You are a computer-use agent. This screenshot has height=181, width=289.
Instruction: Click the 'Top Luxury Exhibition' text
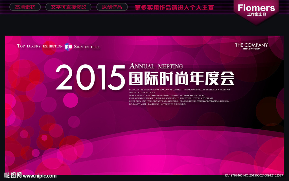[x=40, y=46]
